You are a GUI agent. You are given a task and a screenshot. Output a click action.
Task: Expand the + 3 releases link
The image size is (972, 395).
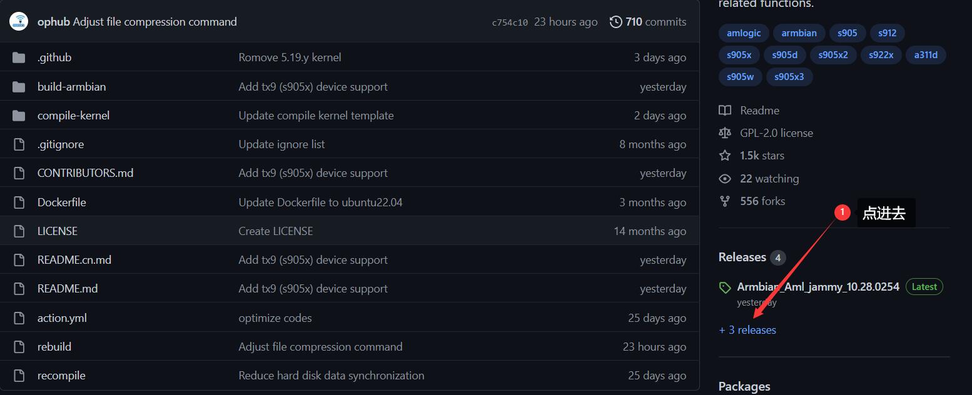pos(747,329)
